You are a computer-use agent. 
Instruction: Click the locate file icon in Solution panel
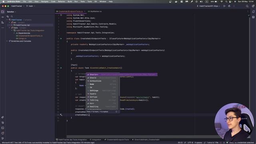8,16
